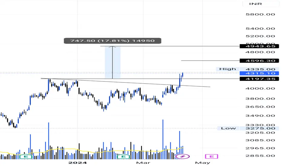
Task: Click the 3330.00 price axis value
Action: (x=260, y=125)
